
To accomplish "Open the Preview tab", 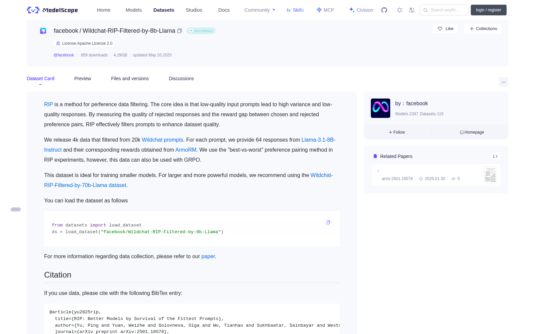I will pyautogui.click(x=83, y=78).
